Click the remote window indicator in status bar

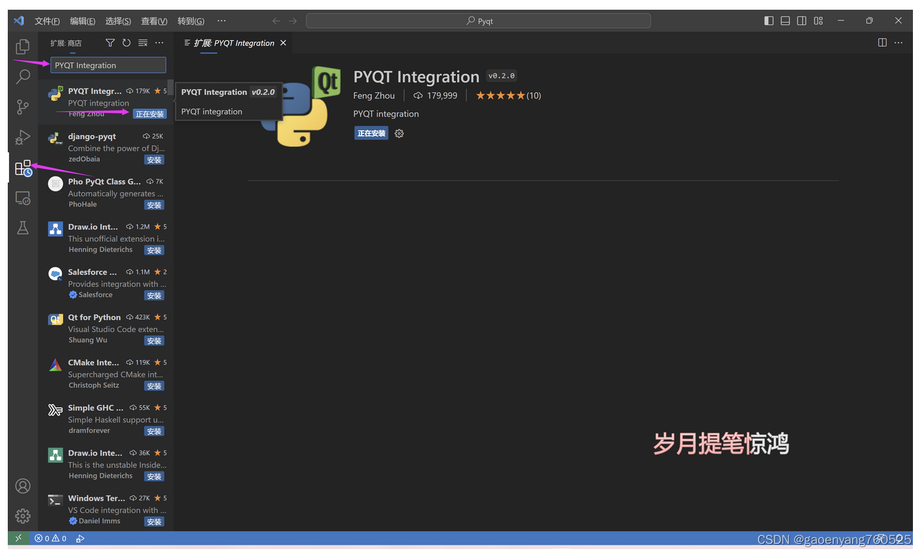tap(18, 538)
